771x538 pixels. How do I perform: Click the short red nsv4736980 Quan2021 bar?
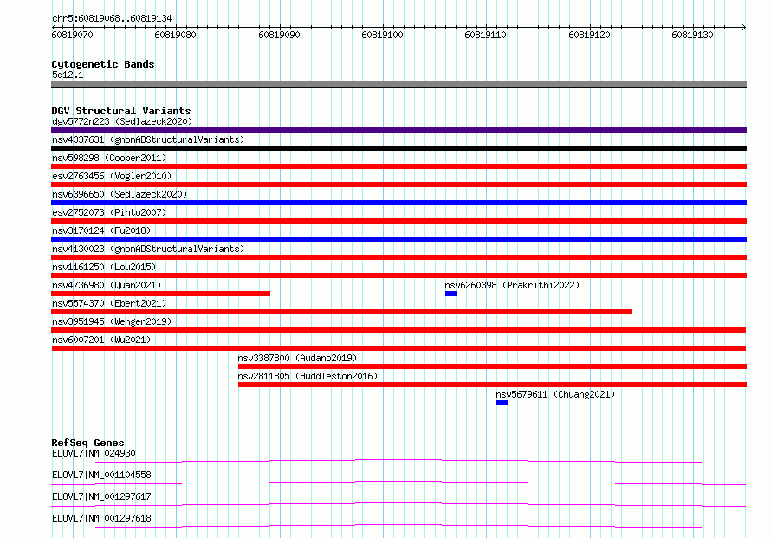tap(161, 294)
